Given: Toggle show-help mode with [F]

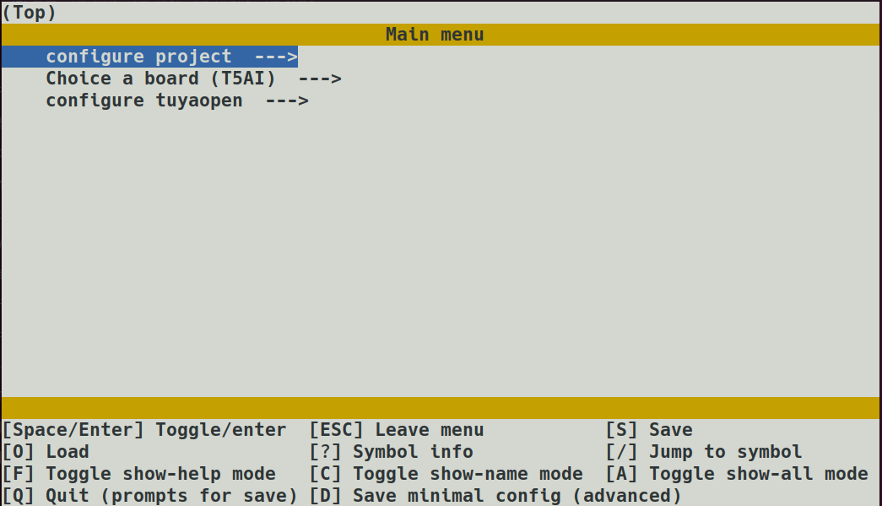Looking at the screenshot, I should (135, 474).
